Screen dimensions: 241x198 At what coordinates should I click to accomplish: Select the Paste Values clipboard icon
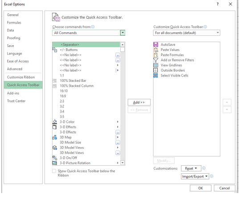pos(156,50)
